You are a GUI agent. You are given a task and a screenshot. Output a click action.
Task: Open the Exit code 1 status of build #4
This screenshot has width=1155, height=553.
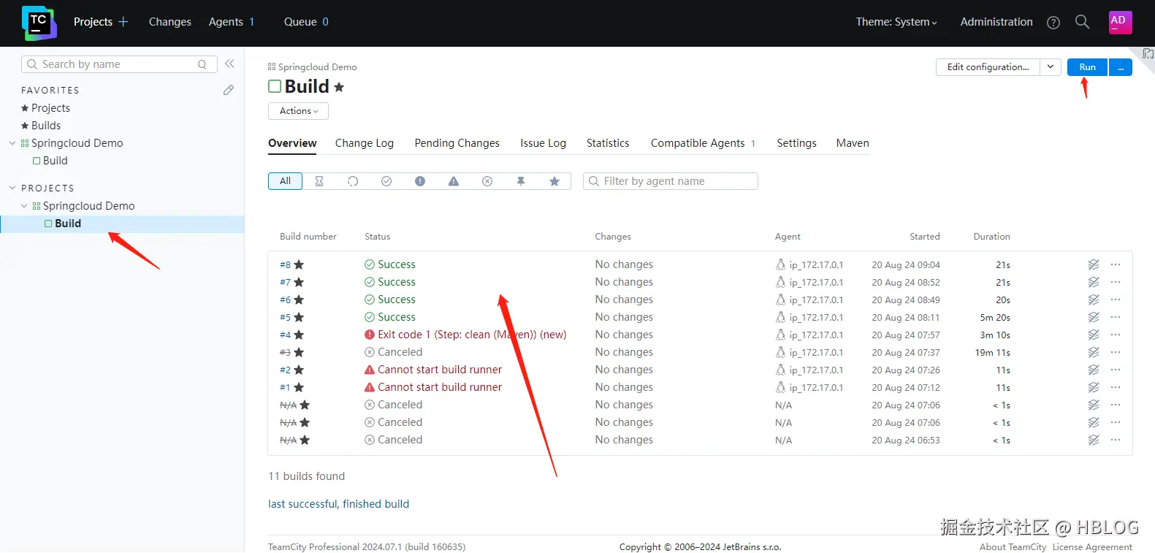tap(472, 335)
